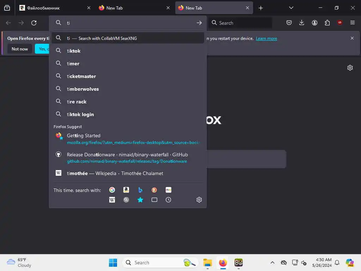Click the Go arrow in address bar
Screen dimensions: 361x271
199,23
